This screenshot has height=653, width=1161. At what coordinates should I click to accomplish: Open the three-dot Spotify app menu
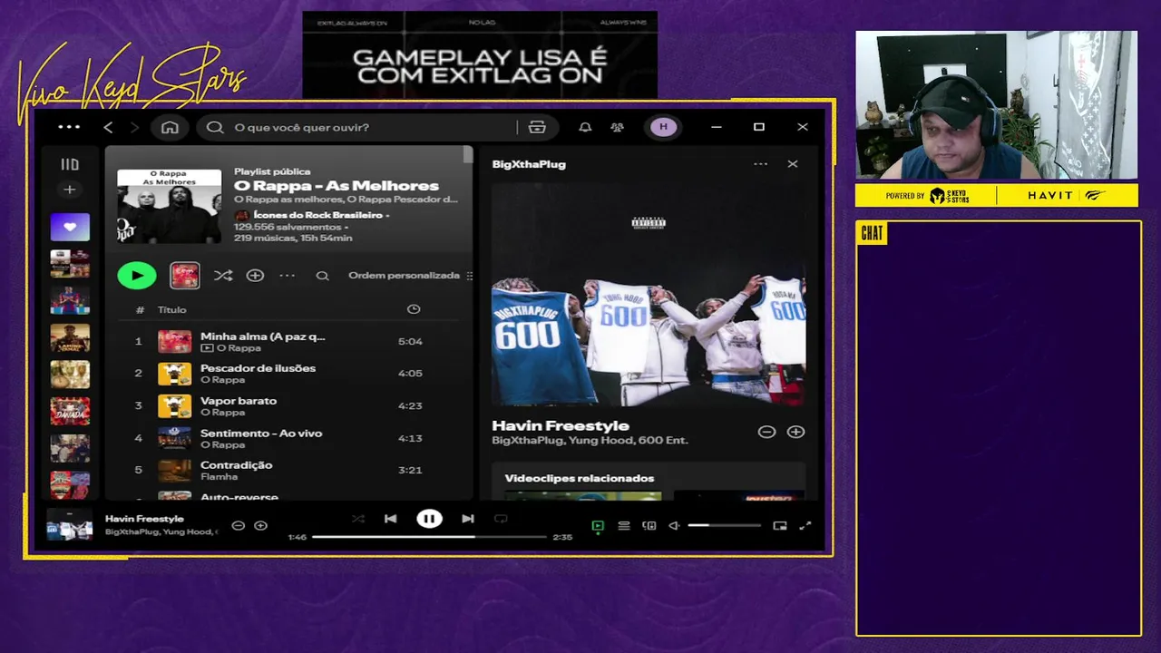[69, 127]
